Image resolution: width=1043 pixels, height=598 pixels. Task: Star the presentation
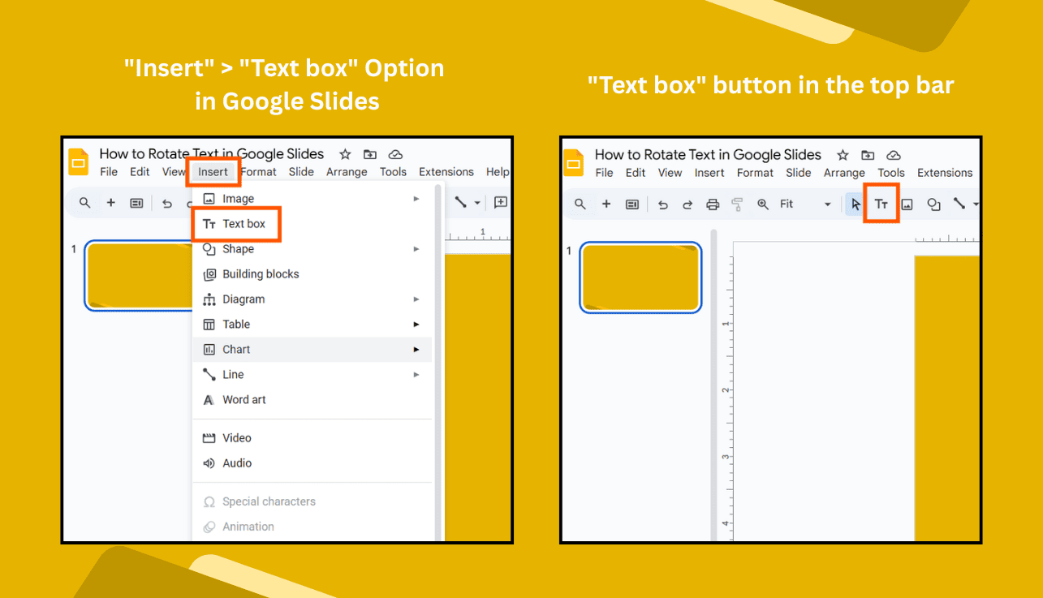(x=842, y=154)
